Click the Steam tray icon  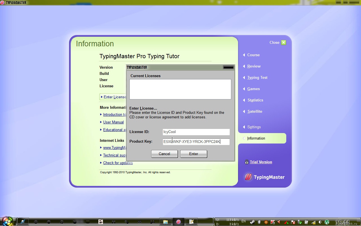point(252,222)
